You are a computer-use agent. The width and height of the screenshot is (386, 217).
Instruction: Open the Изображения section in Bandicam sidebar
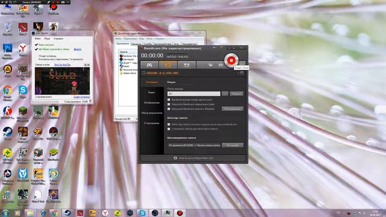(152, 102)
